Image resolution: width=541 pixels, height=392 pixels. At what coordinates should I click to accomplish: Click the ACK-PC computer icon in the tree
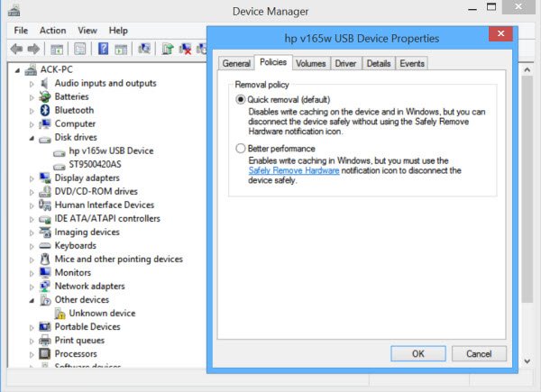31,70
